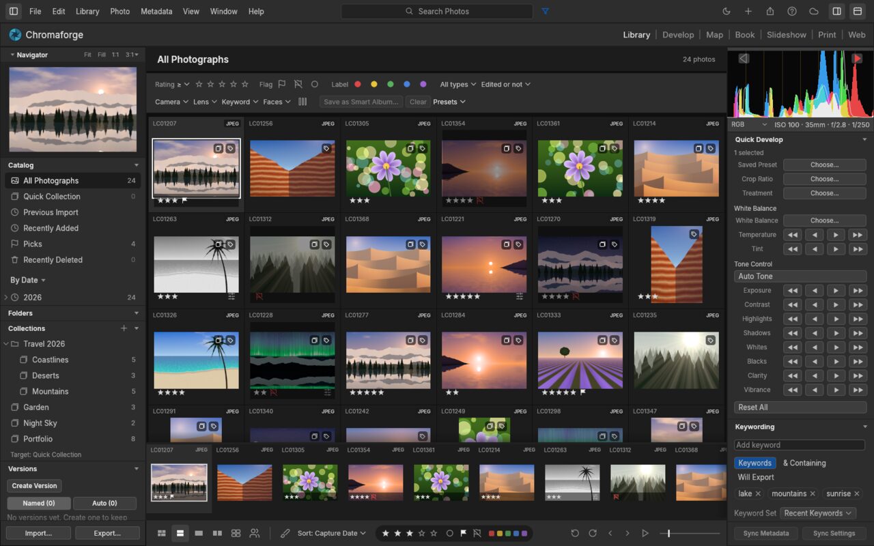Click the Import... button
This screenshot has height=546, width=874.
pos(39,533)
